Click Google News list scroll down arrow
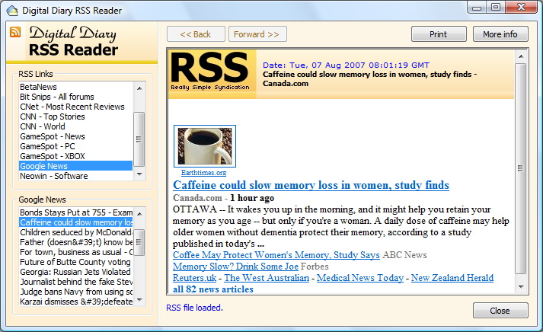 [x=139, y=300]
